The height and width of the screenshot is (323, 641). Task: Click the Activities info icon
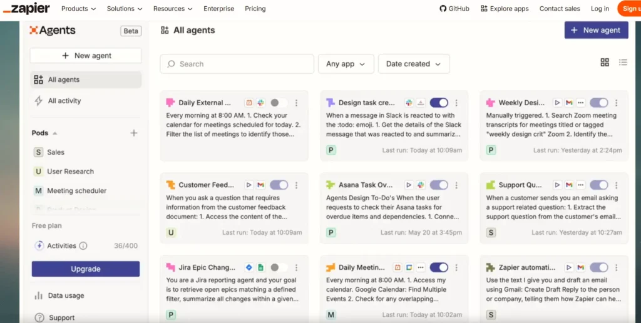click(x=83, y=246)
